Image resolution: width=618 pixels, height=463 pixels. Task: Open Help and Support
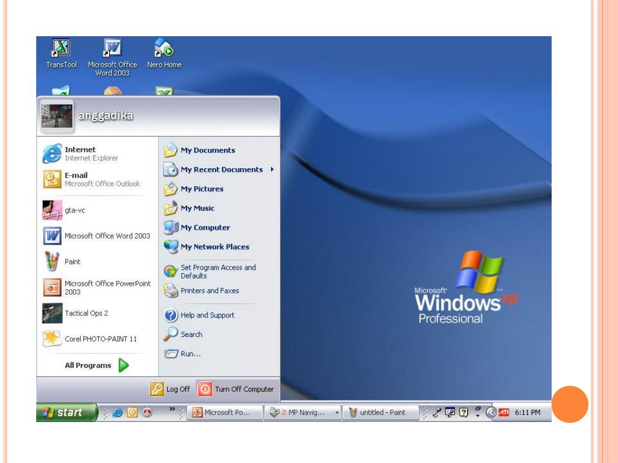coord(219,315)
